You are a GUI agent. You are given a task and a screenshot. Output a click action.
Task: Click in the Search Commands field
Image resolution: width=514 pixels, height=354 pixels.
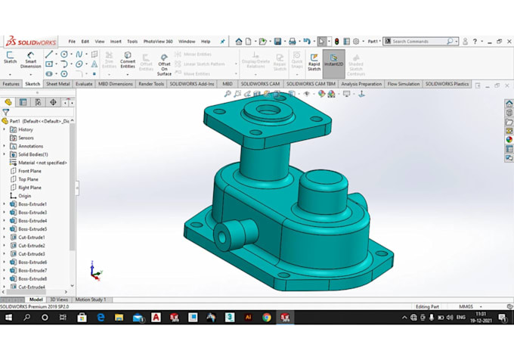(420, 42)
